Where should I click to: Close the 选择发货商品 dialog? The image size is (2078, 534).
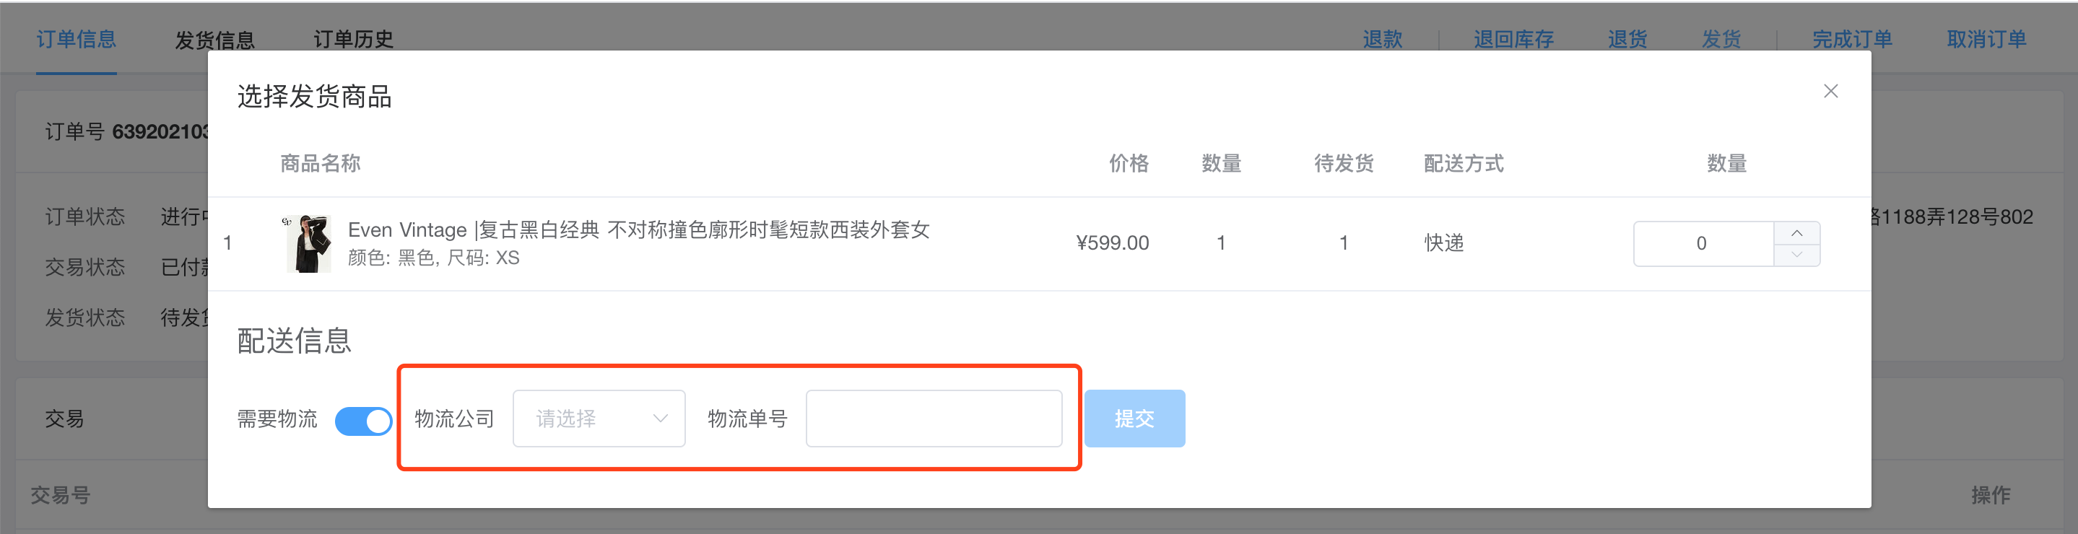[1830, 91]
